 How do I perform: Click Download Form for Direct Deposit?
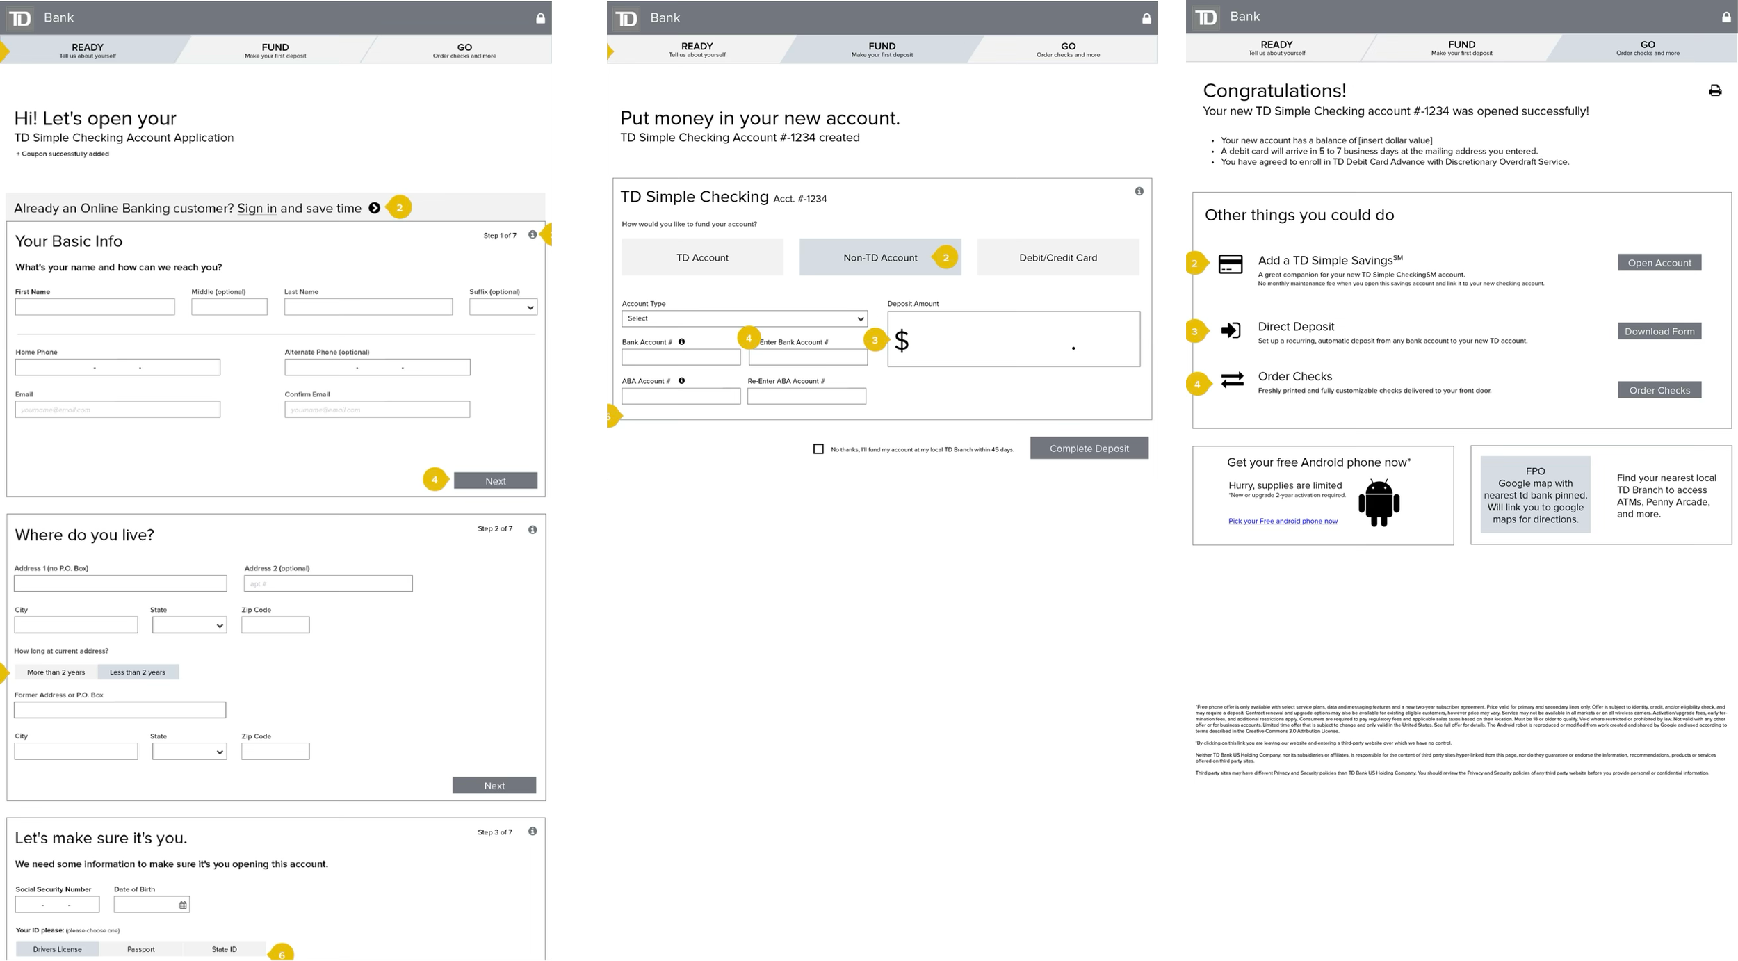(1659, 331)
